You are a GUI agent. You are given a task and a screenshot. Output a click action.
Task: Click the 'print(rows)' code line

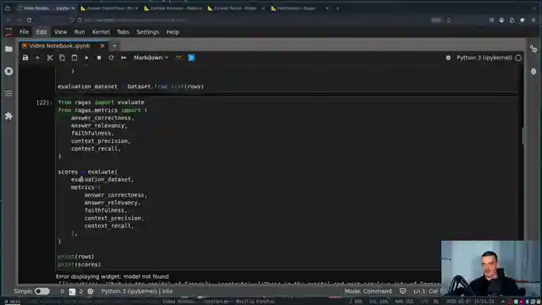click(x=75, y=256)
